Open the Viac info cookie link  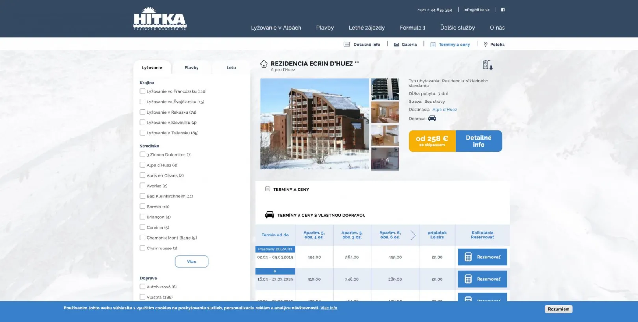point(329,308)
